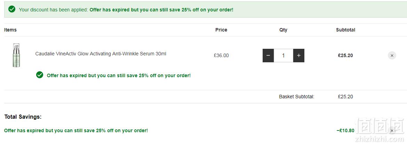The image size is (407, 145).
Task: Remove Caudalie serum from basket
Action: [392, 55]
